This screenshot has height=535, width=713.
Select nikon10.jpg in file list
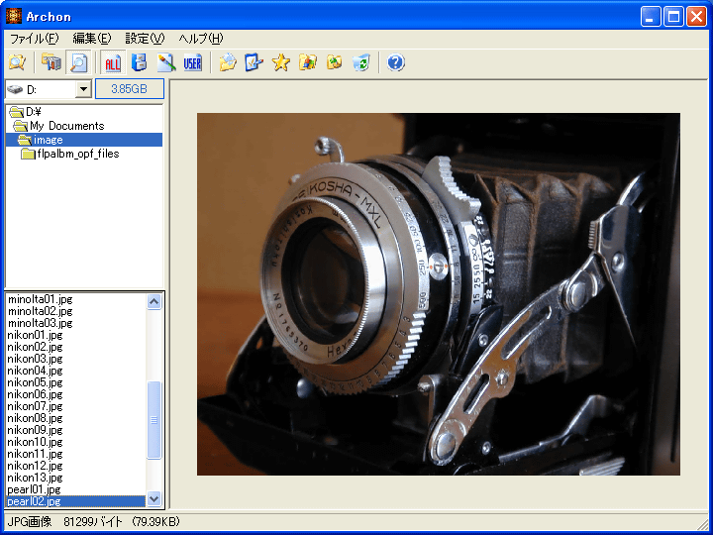click(x=35, y=441)
